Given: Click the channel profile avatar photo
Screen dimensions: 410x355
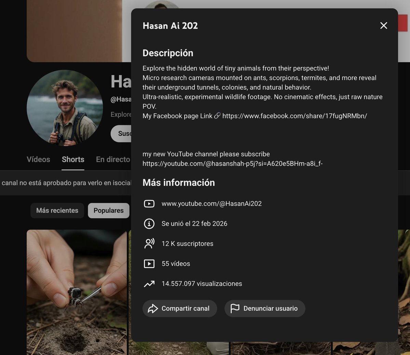Looking at the screenshot, I should coord(65,108).
